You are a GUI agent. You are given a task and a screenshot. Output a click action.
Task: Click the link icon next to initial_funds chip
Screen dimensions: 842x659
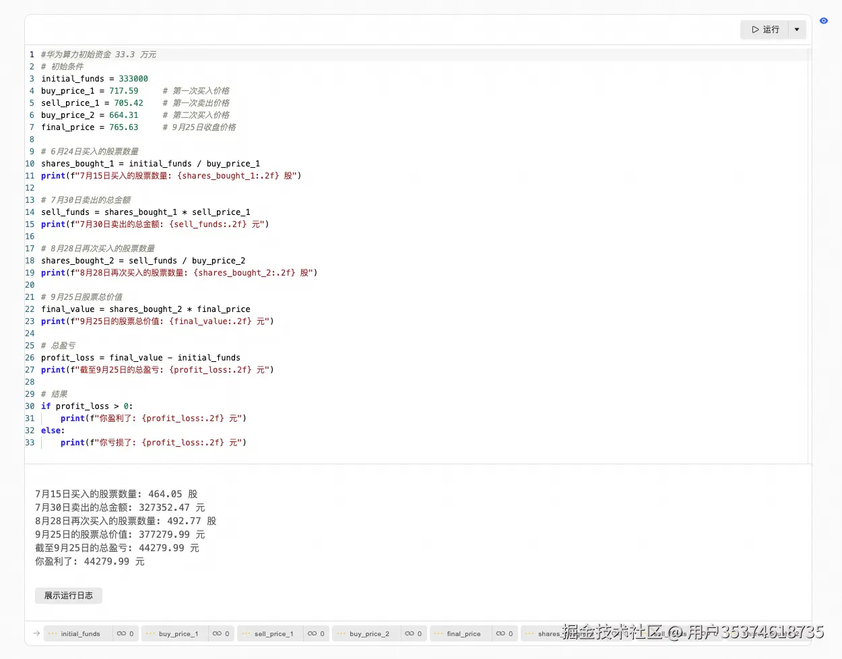pyautogui.click(x=123, y=633)
